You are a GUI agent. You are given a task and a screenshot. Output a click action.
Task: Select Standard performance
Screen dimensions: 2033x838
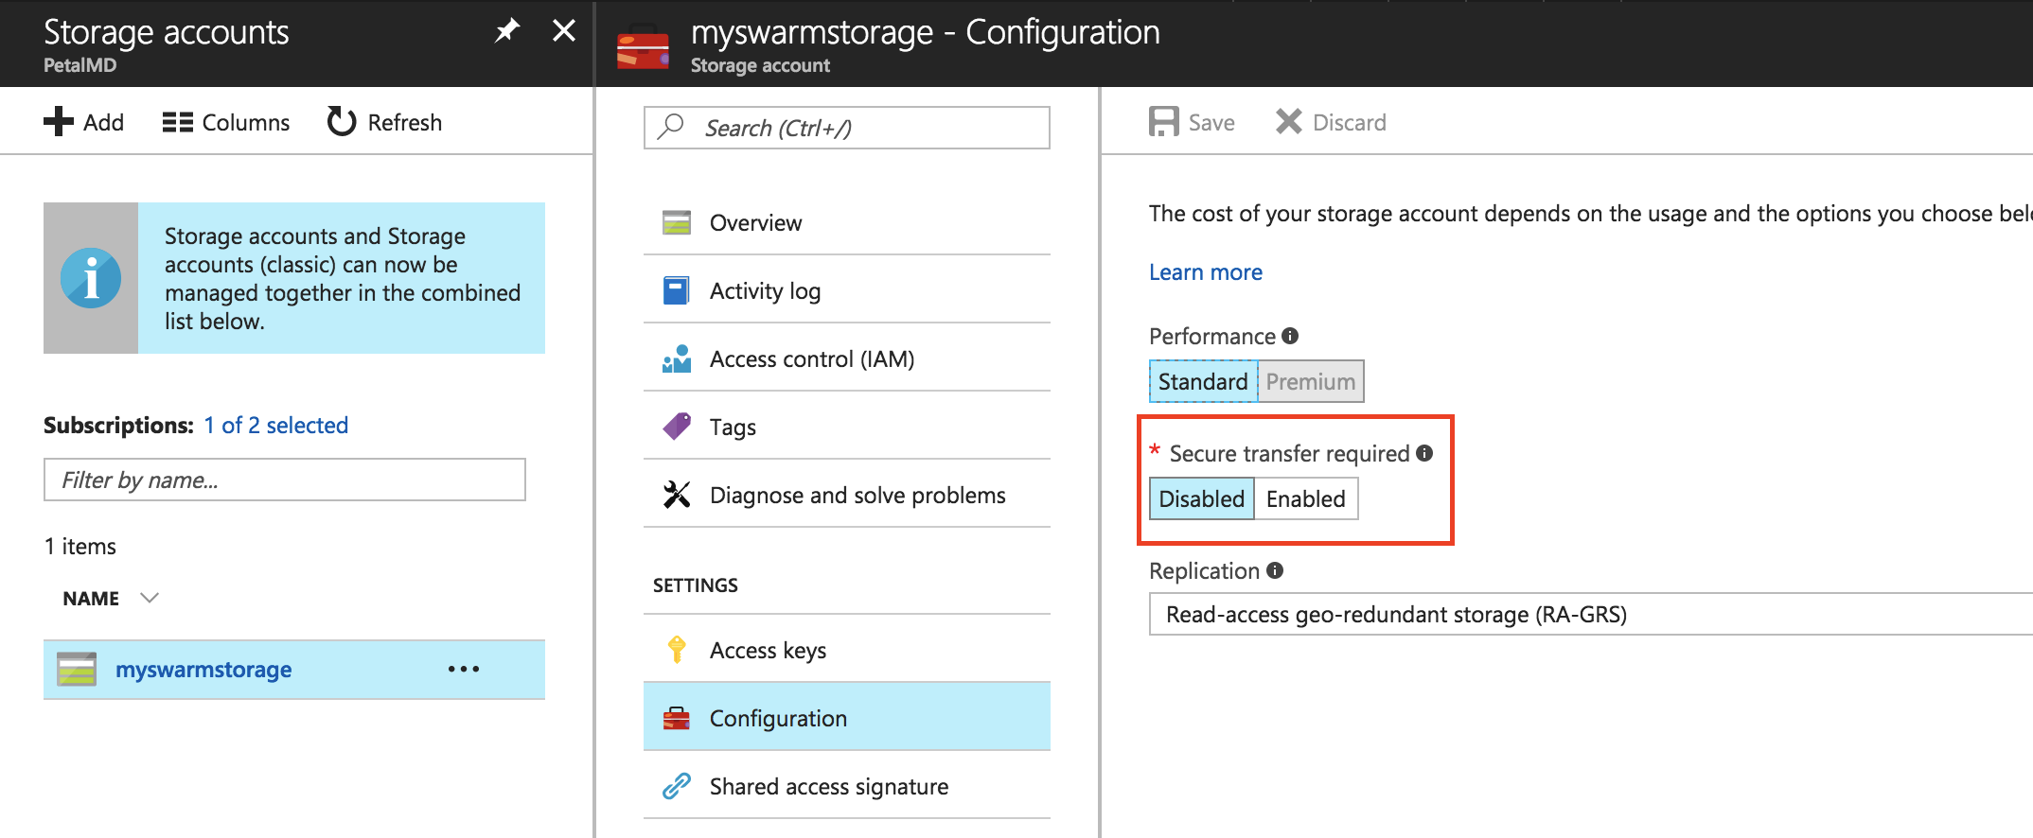(x=1204, y=381)
